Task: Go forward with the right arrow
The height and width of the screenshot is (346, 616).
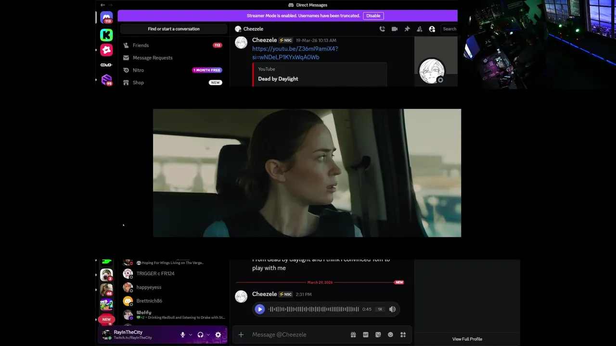Action: [110, 5]
